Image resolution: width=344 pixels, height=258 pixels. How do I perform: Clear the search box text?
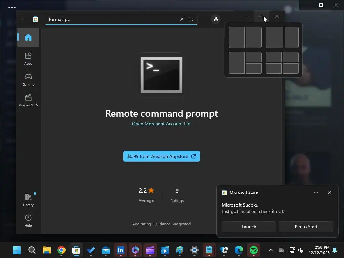coord(182,19)
